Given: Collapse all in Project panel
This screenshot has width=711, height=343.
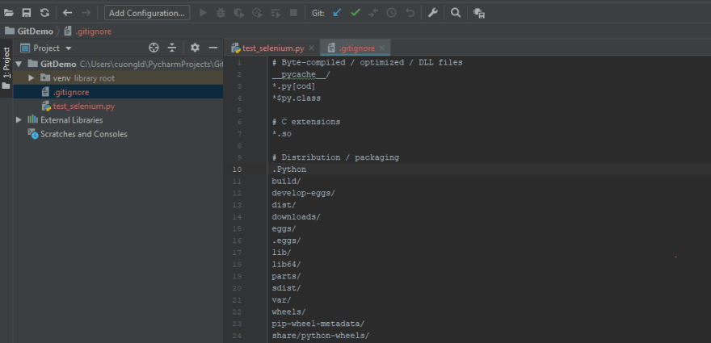Looking at the screenshot, I should tap(172, 48).
